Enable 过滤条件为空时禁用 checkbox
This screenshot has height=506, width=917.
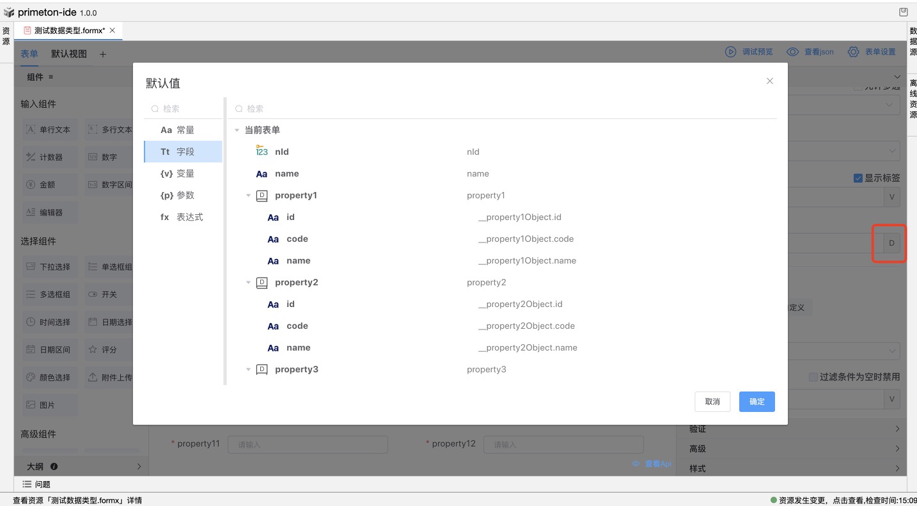[813, 377]
